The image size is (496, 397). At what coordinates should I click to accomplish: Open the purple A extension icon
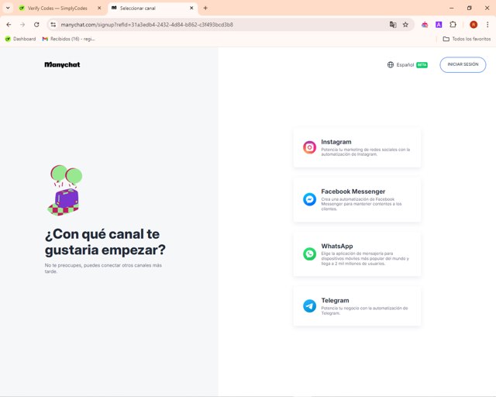pyautogui.click(x=439, y=24)
